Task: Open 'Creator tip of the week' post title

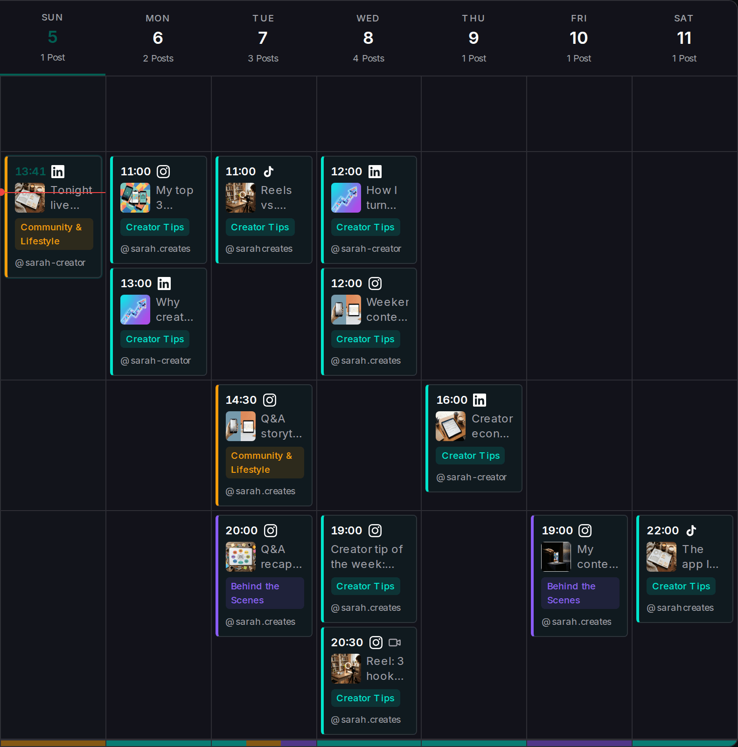Action: (367, 557)
